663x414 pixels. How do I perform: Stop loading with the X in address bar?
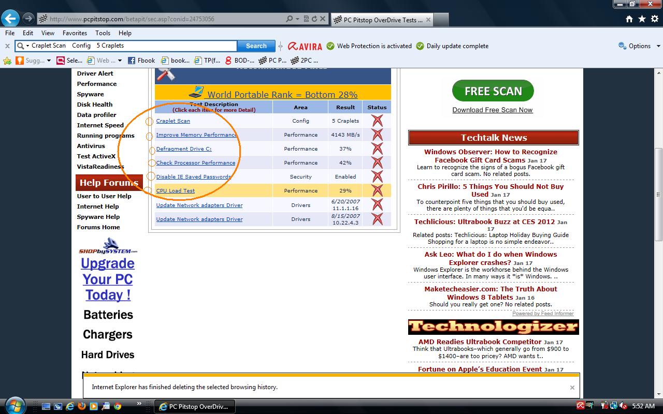323,19
